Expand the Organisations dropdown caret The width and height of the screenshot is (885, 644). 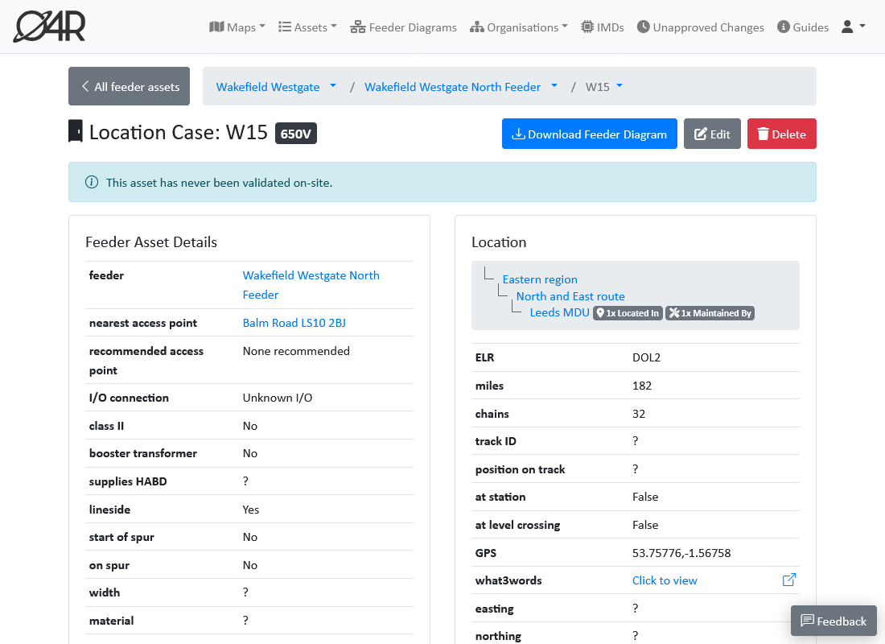(565, 26)
